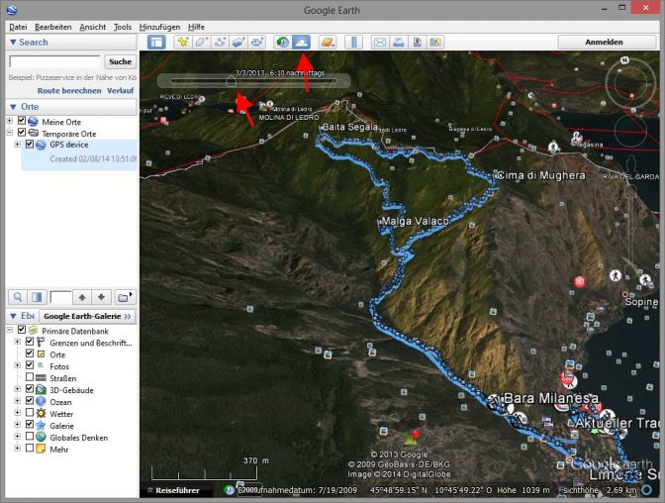Open the Bearbeiten menu

click(x=53, y=27)
